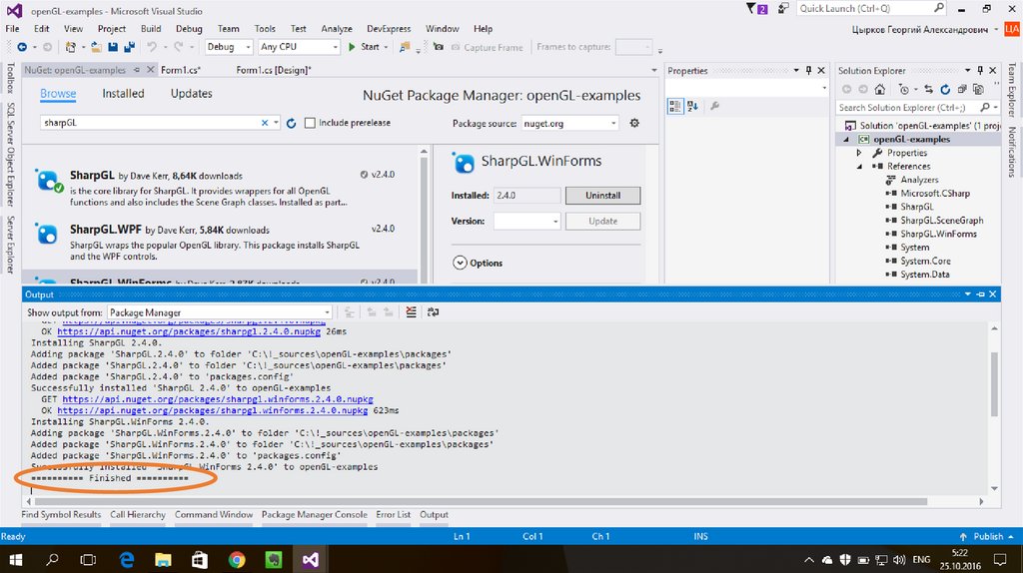Expand the Options section in package details

coord(460,264)
